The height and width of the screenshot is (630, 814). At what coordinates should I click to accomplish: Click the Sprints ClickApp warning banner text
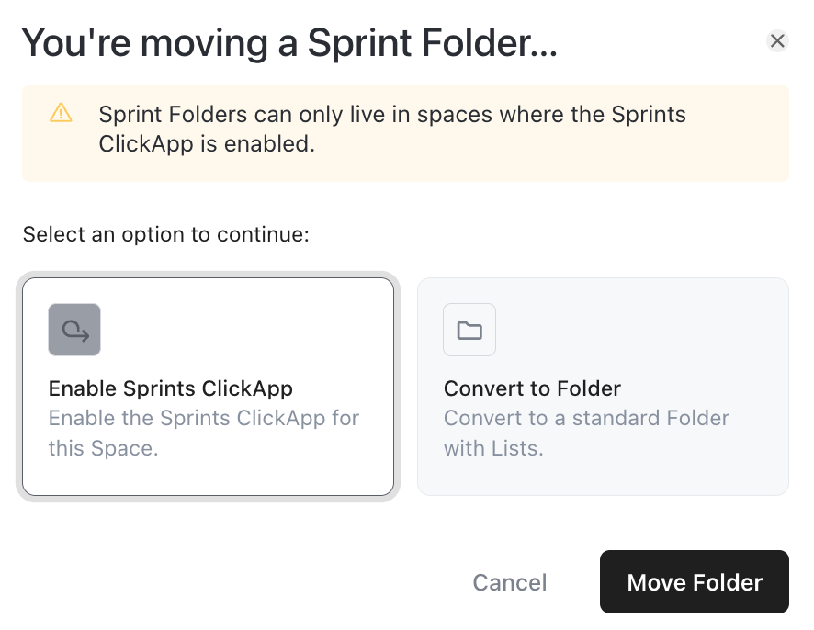391,129
